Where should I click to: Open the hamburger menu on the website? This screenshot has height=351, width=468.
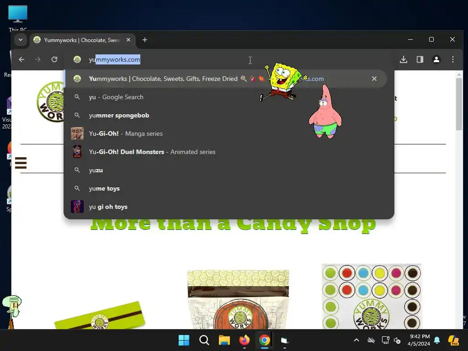tap(21, 163)
